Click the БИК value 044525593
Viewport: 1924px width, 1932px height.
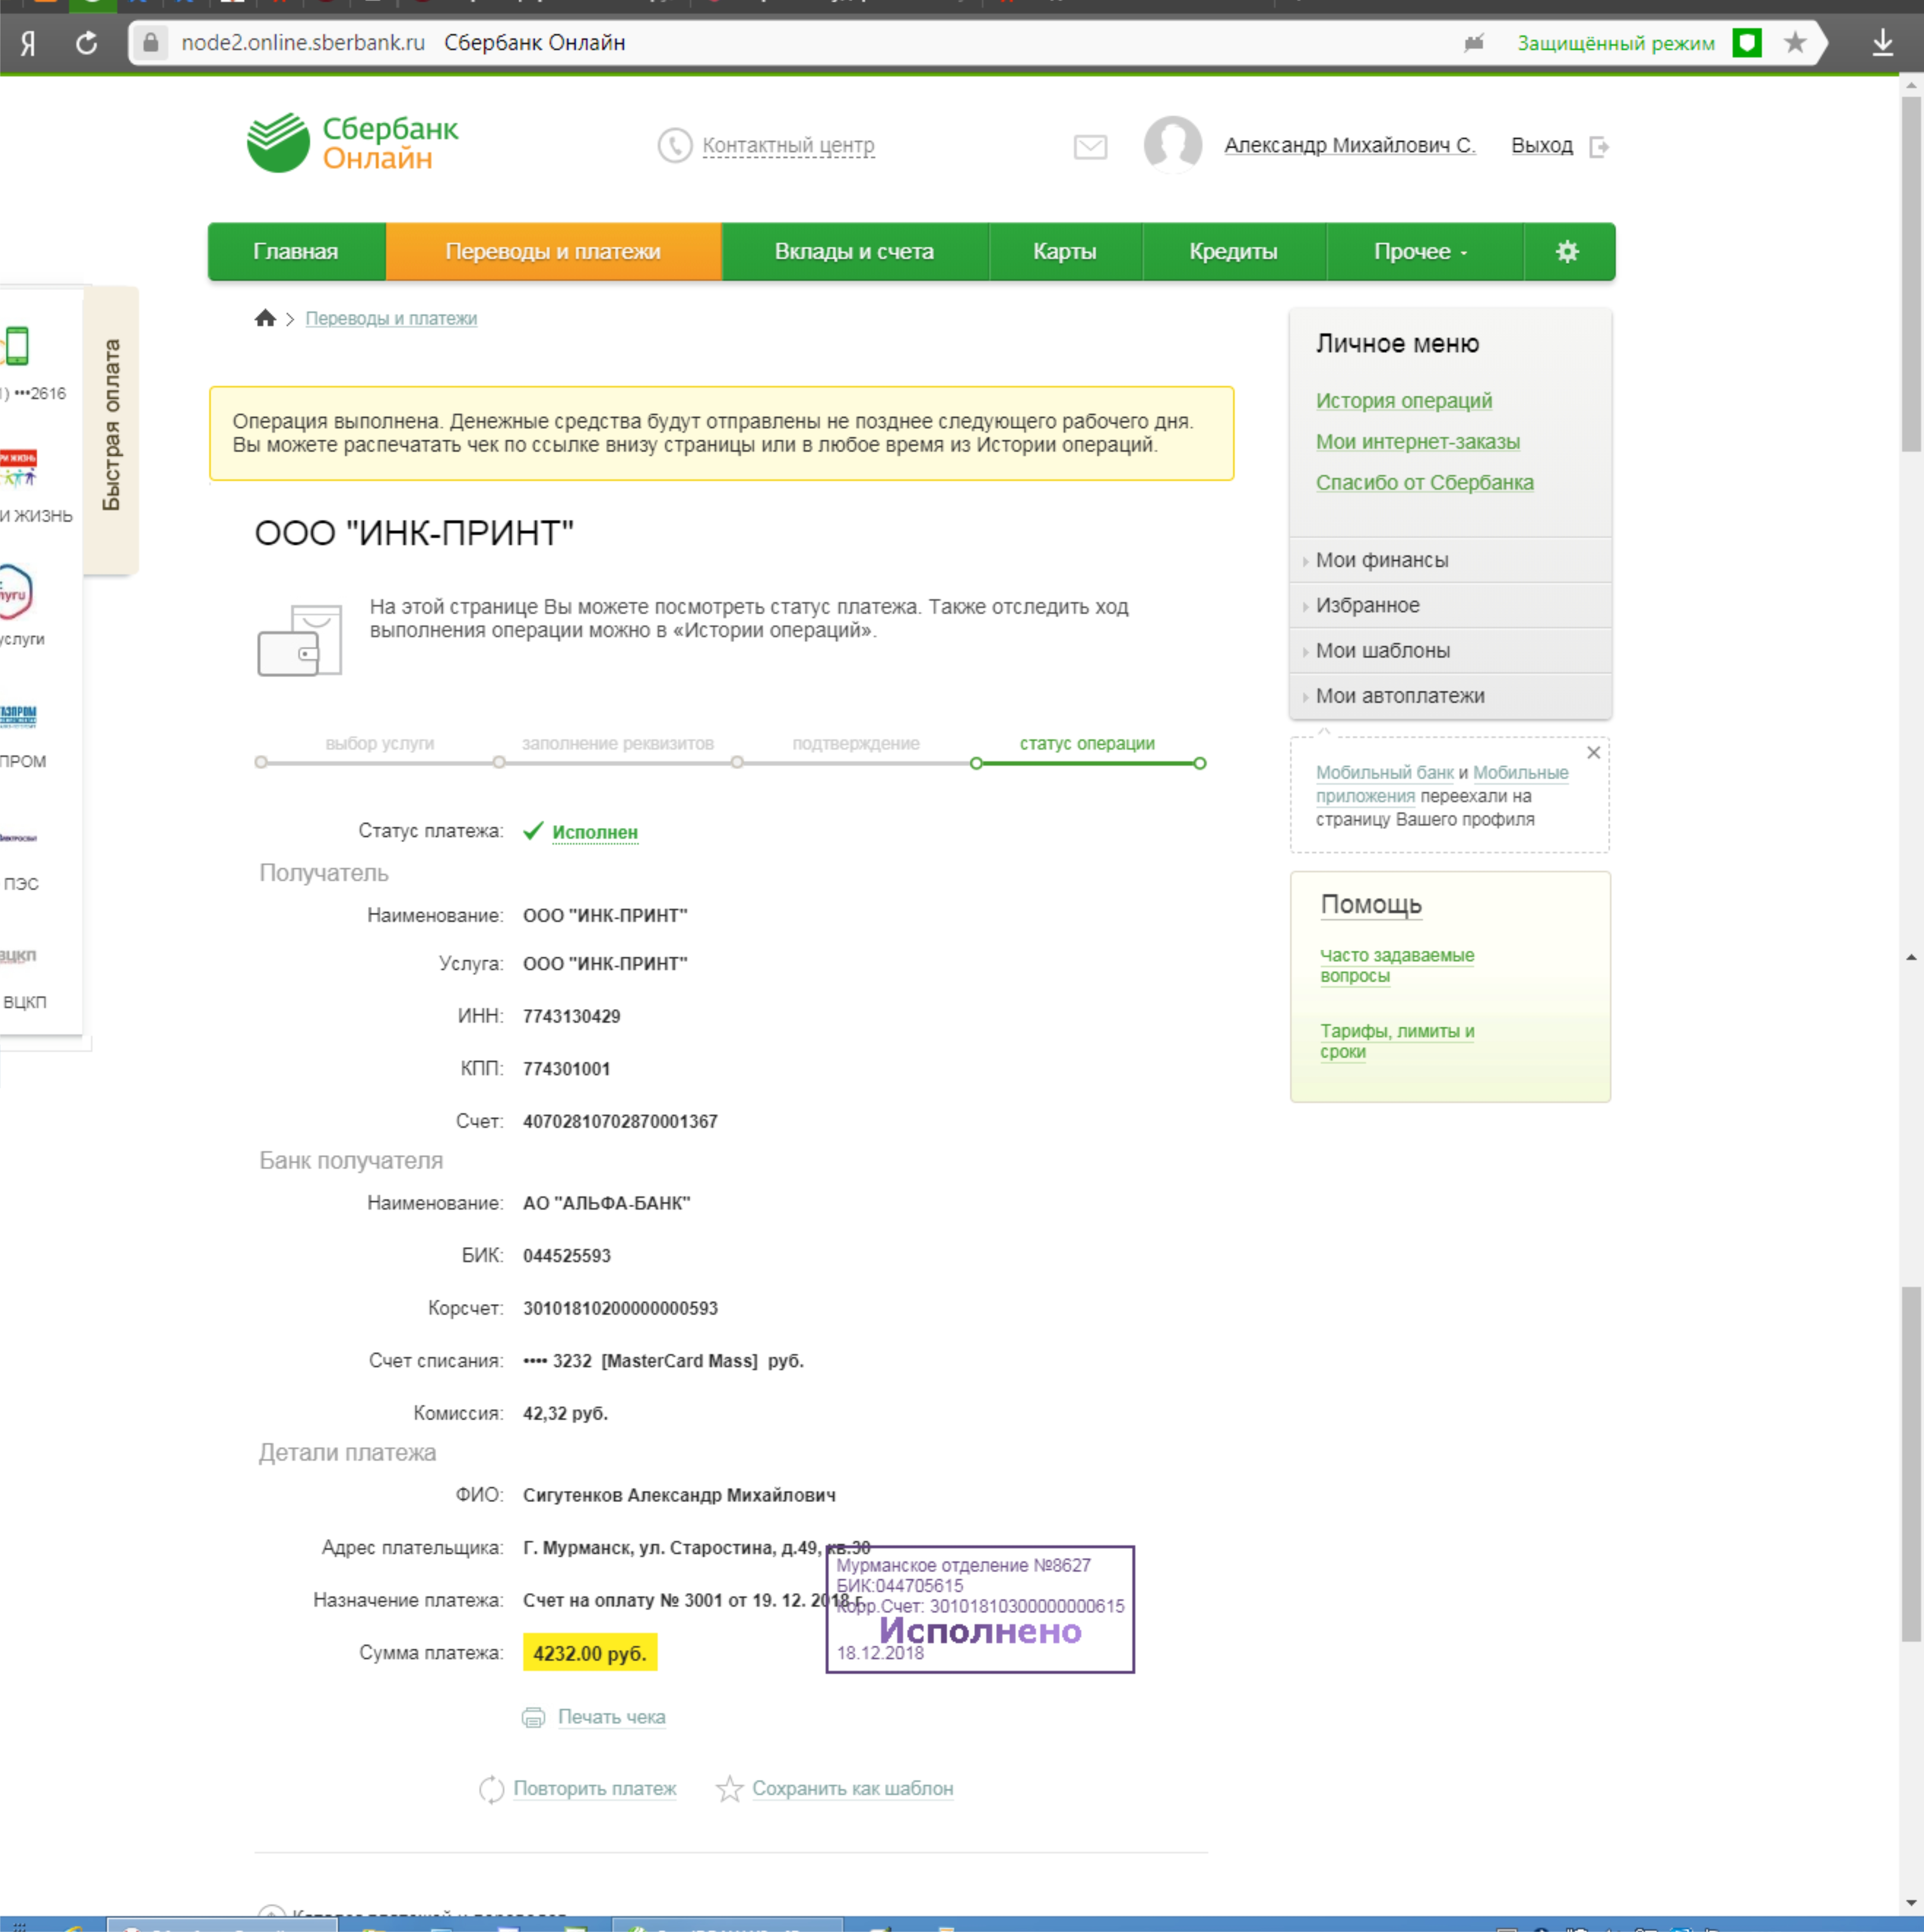pos(567,1256)
